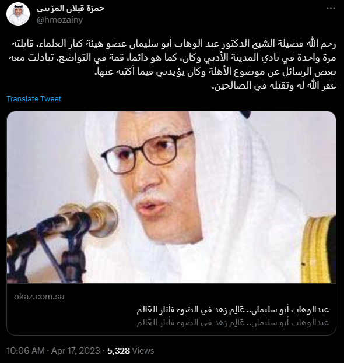Open the three-dot more options menu

[x=331, y=8]
